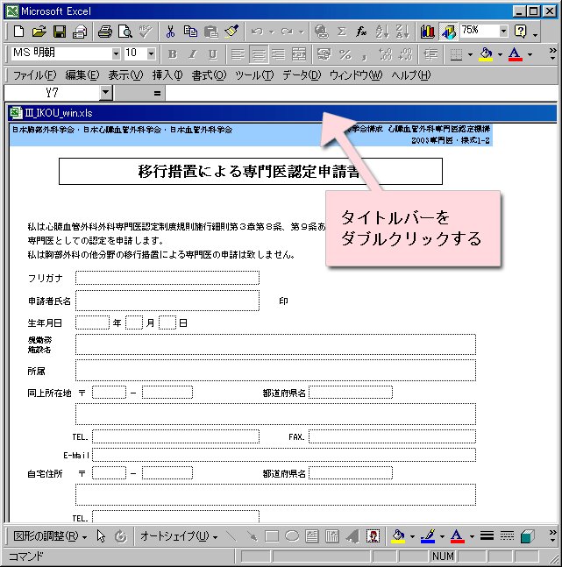Toggle Underline formatting button

[211, 54]
